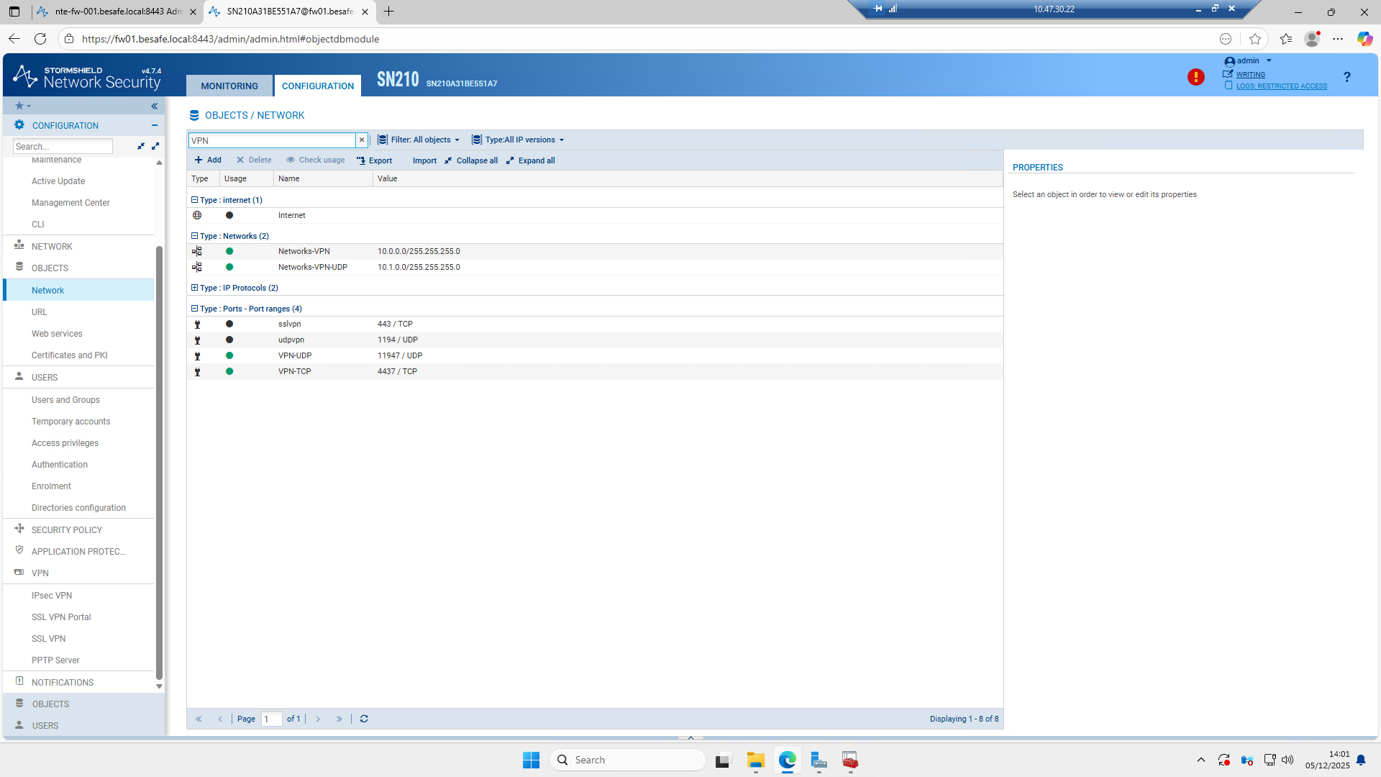Image resolution: width=1381 pixels, height=777 pixels.
Task: Collapse the Type : internet group
Action: click(x=194, y=200)
